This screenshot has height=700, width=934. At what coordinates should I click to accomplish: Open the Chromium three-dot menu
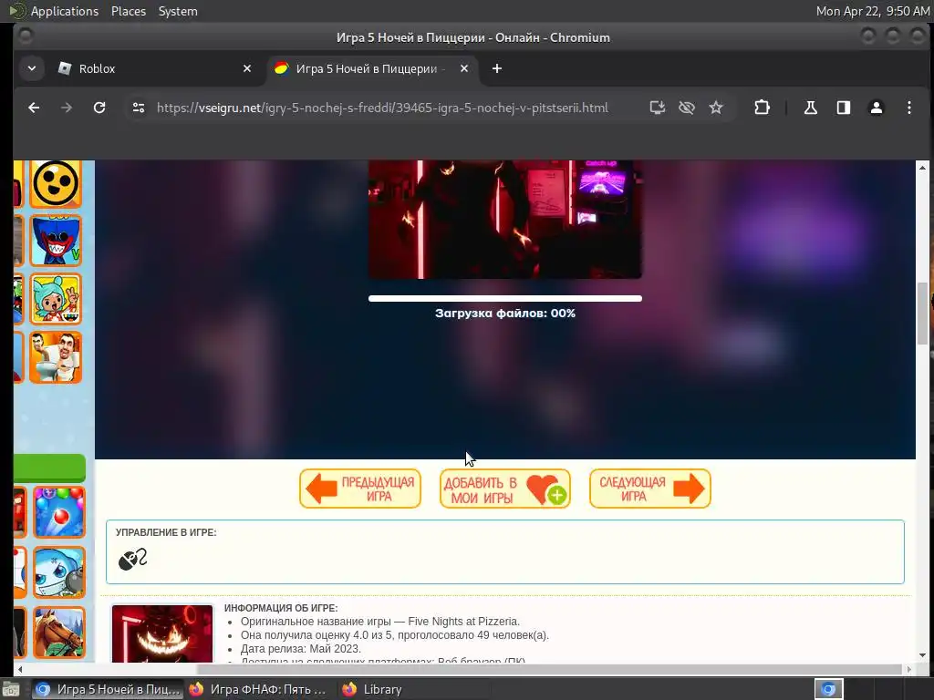(x=909, y=108)
